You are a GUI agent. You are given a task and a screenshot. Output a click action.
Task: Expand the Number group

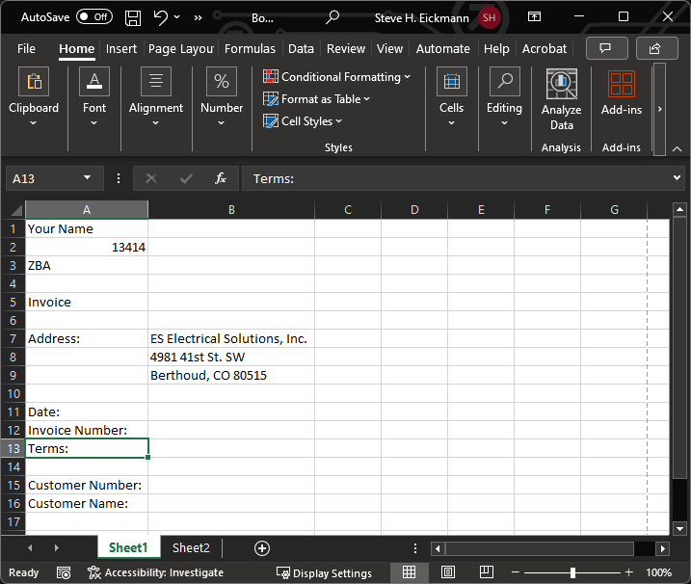pyautogui.click(x=222, y=97)
